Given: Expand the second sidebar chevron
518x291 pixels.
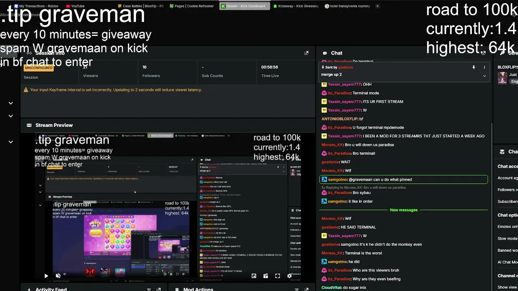Looking at the screenshot, I should coord(11,116).
